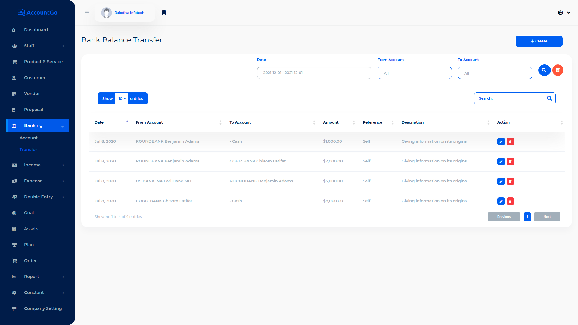
Task: Click the Create button
Action: 539,41
